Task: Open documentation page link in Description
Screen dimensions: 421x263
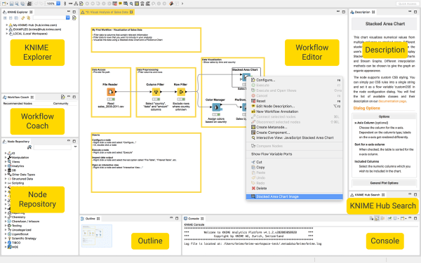Action: pos(392,101)
